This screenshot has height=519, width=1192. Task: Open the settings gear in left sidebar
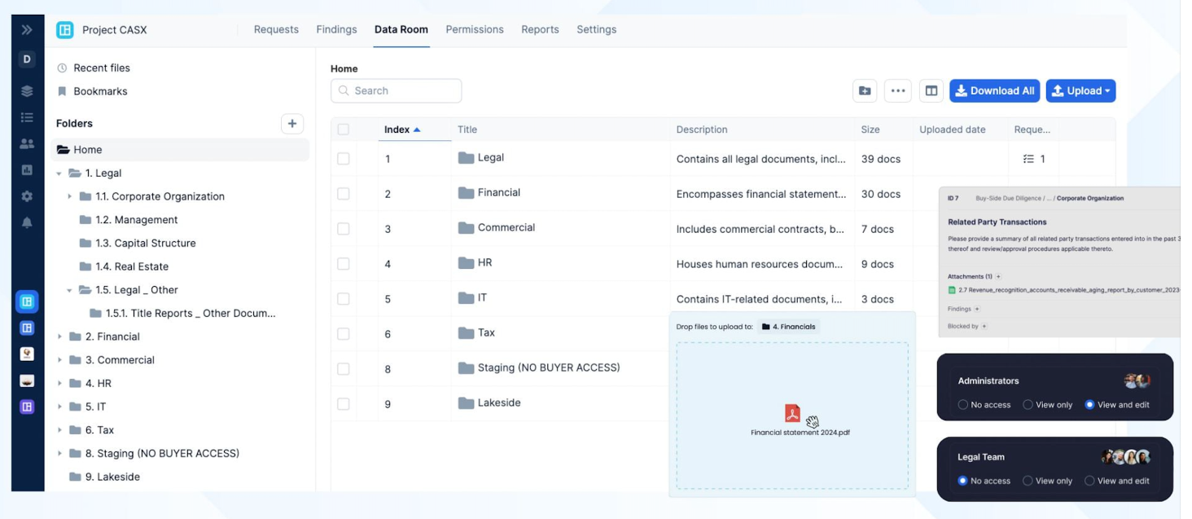27,196
